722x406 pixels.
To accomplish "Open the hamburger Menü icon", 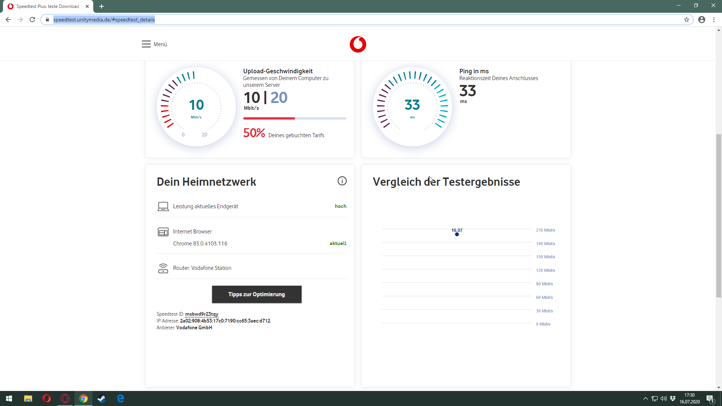I will click(x=146, y=44).
